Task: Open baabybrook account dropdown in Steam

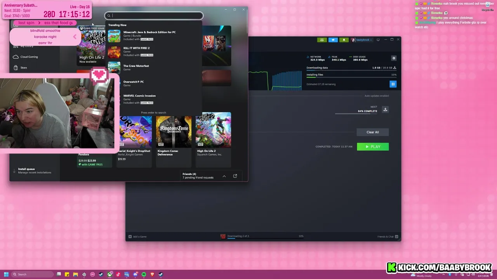Action: click(362, 40)
